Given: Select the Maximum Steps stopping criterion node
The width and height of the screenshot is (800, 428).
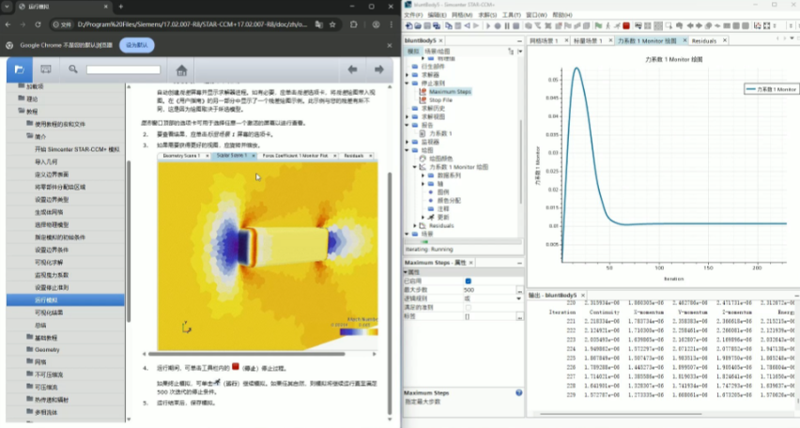Looking at the screenshot, I should tap(449, 92).
